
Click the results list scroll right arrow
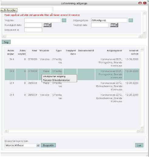[138, 131]
